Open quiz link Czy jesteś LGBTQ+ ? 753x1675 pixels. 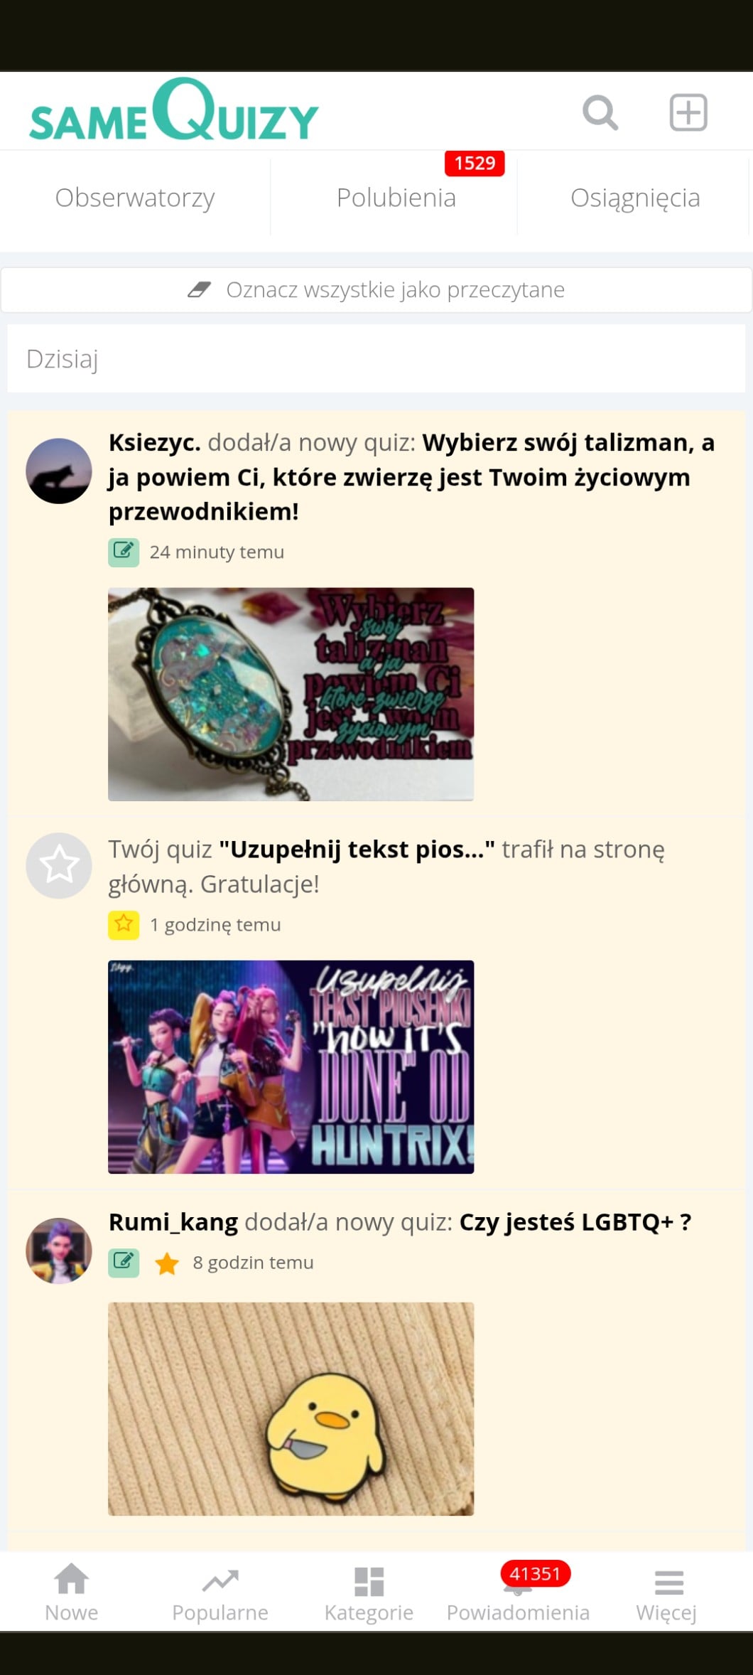point(575,1222)
